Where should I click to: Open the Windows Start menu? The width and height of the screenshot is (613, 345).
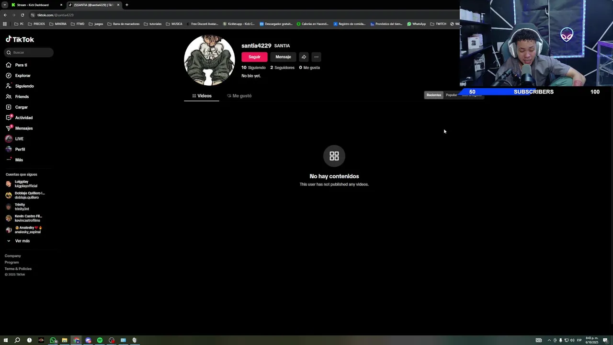(6, 340)
